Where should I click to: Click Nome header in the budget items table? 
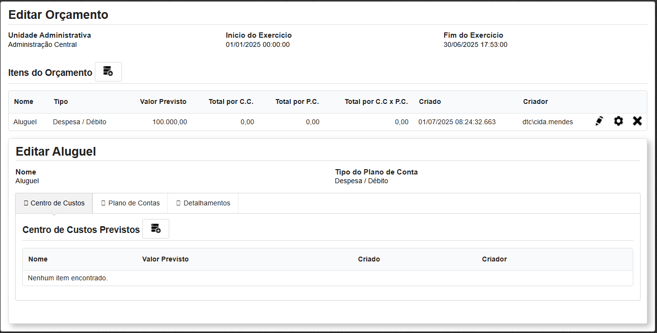pyautogui.click(x=24, y=101)
